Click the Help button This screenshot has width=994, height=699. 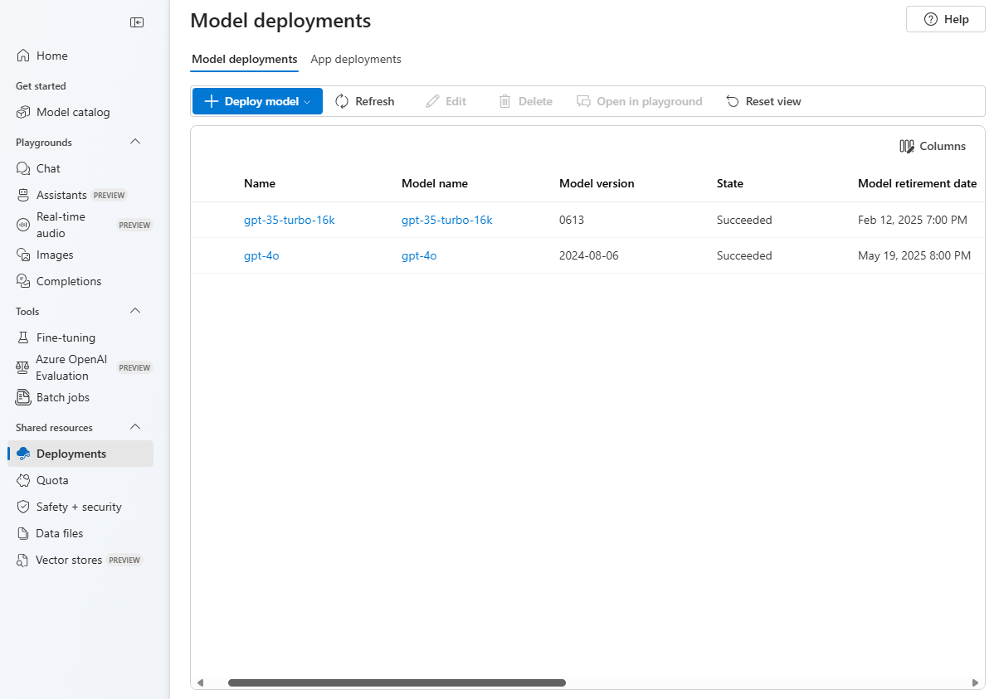945,19
